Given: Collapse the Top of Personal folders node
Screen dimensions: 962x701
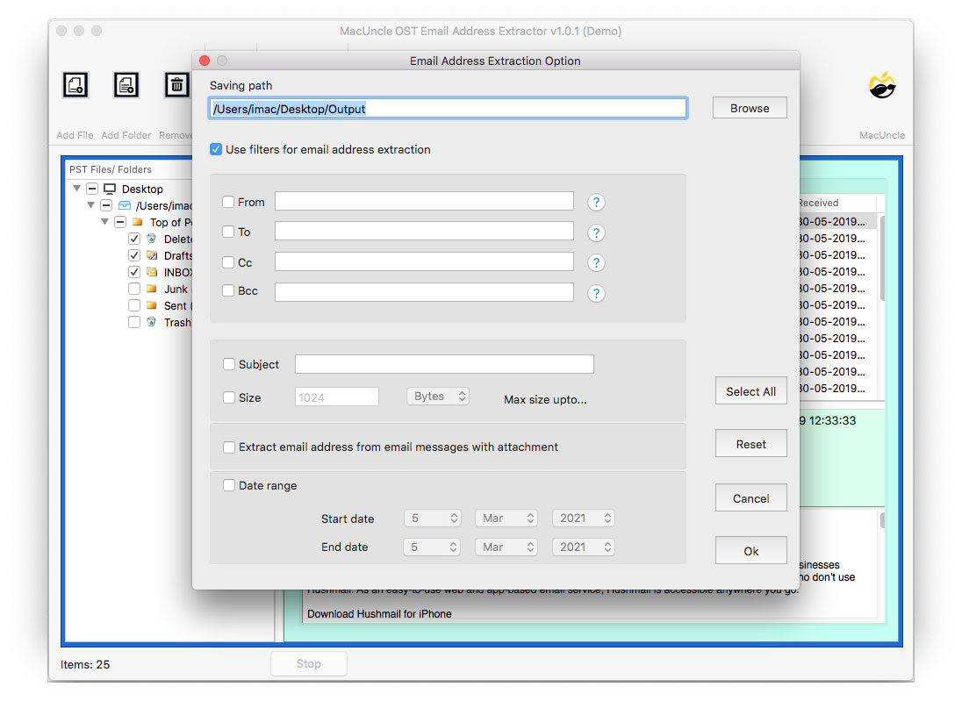Looking at the screenshot, I should point(105,221).
